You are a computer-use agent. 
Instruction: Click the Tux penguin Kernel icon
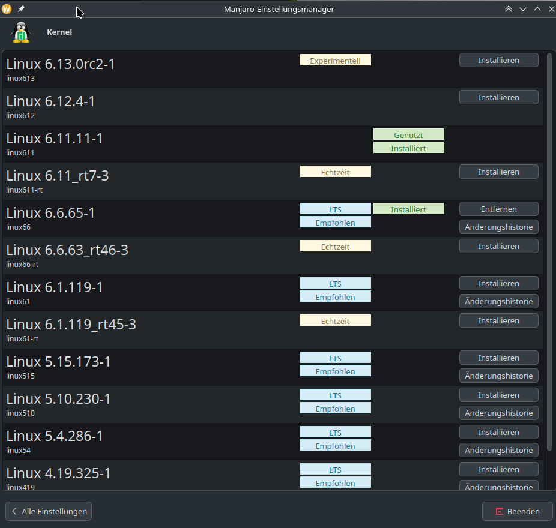tap(21, 32)
